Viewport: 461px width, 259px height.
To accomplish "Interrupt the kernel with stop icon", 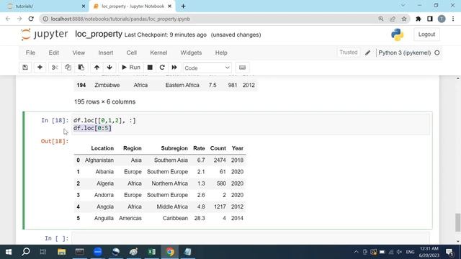I will pyautogui.click(x=150, y=68).
